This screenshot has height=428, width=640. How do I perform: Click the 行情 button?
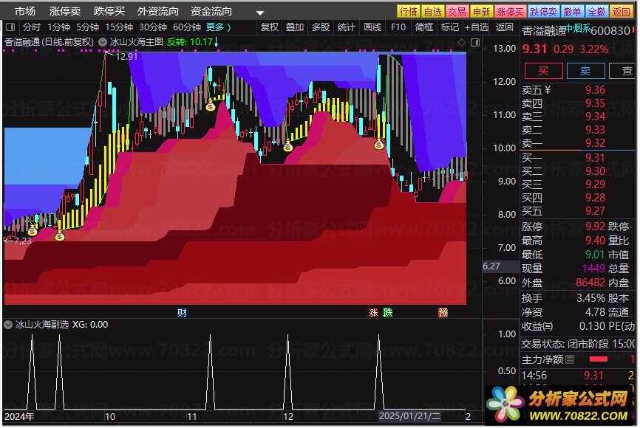(409, 11)
